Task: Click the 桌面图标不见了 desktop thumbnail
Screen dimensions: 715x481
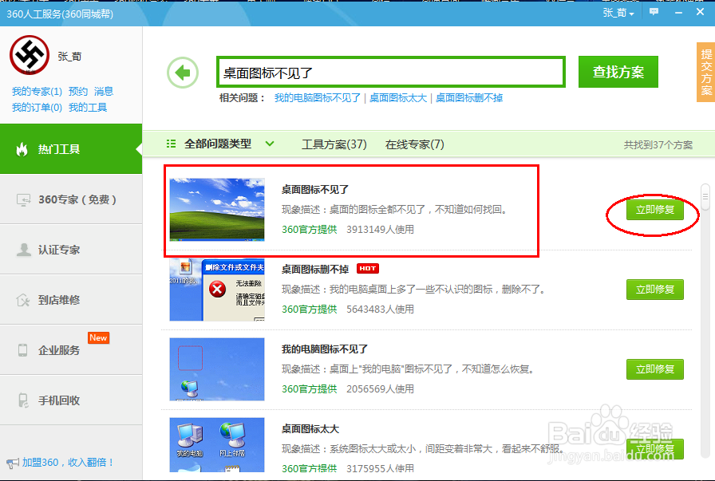Action: [216, 209]
